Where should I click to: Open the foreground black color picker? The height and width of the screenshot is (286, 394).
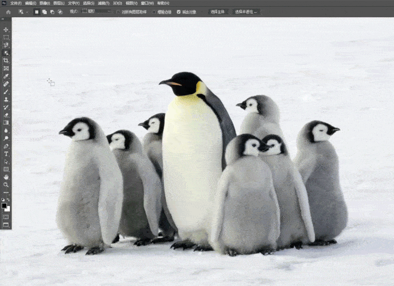4,206
